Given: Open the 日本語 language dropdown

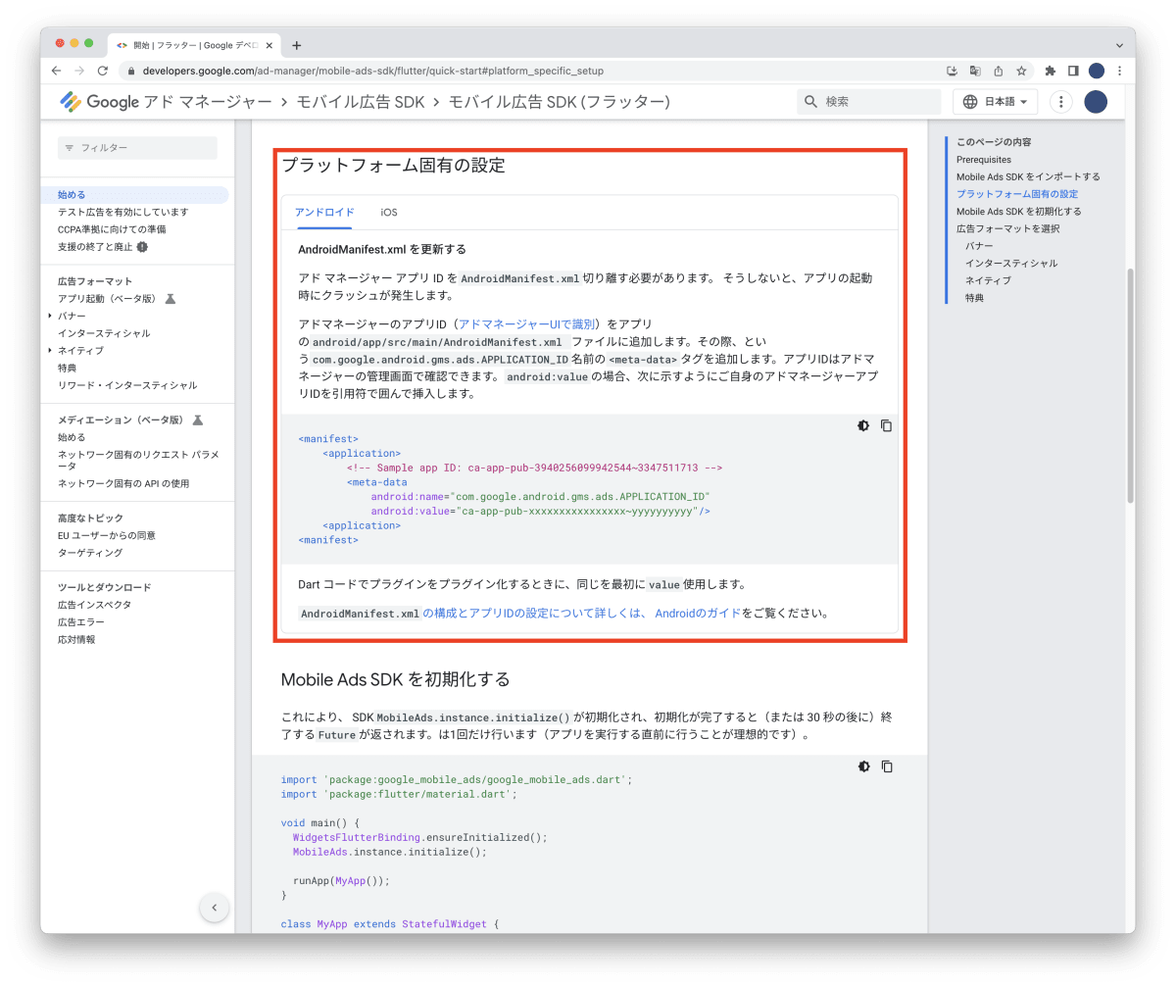Looking at the screenshot, I should (x=995, y=102).
